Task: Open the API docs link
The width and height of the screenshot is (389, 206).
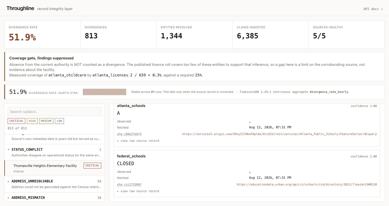Action: [373, 9]
